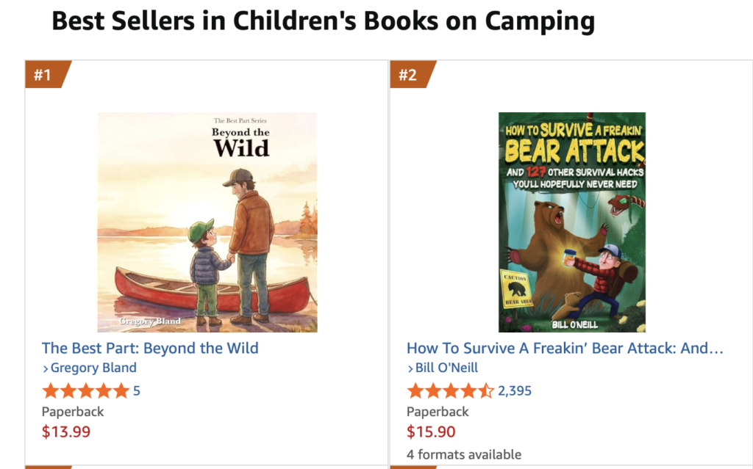Click "The Best Part: Beyond the Wild" title

[x=150, y=348]
